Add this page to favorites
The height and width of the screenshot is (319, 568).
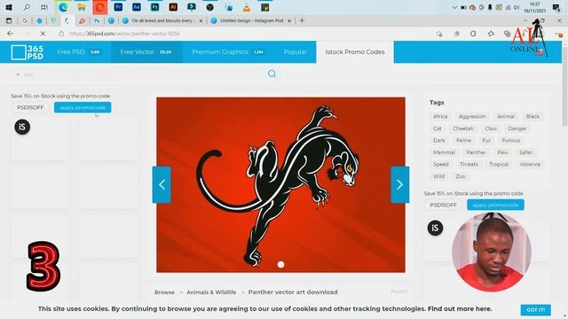click(439, 34)
